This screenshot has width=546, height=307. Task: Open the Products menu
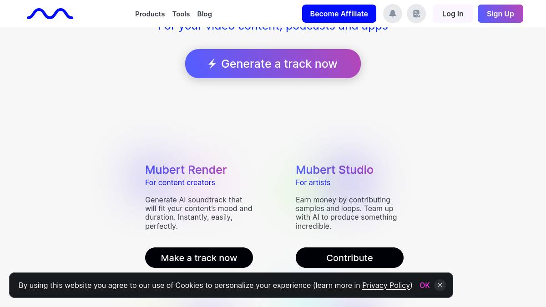click(x=150, y=14)
